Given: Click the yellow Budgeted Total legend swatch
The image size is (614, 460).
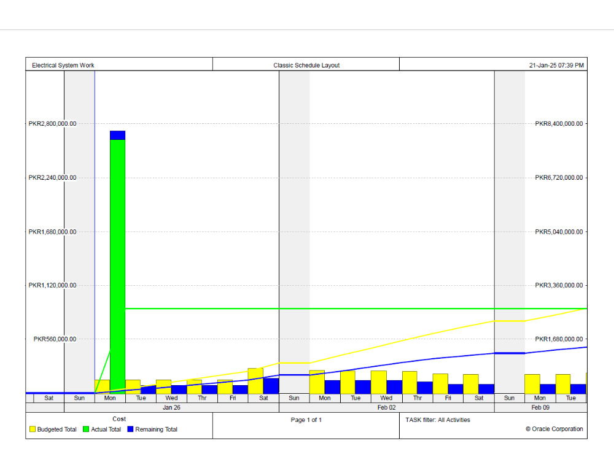Looking at the screenshot, I should coord(33,429).
